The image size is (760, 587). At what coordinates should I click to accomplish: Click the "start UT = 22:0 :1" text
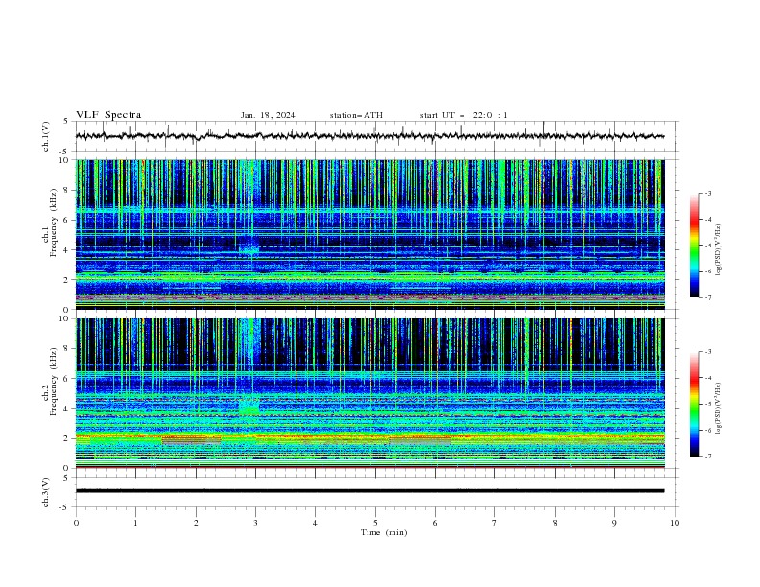463,115
